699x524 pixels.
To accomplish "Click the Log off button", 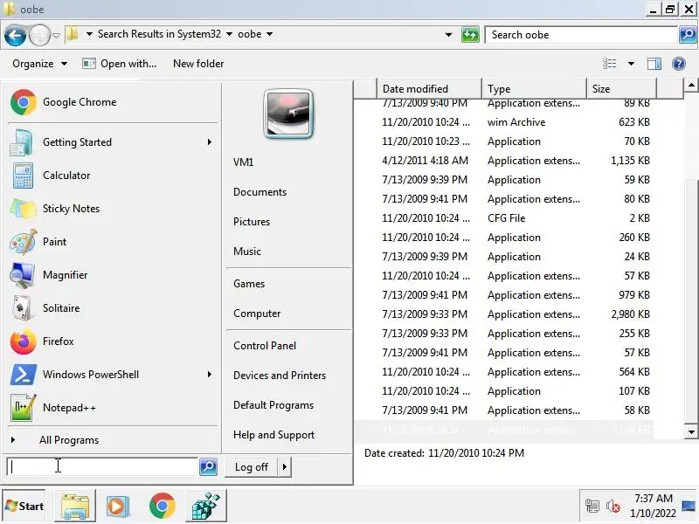I will tap(252, 467).
